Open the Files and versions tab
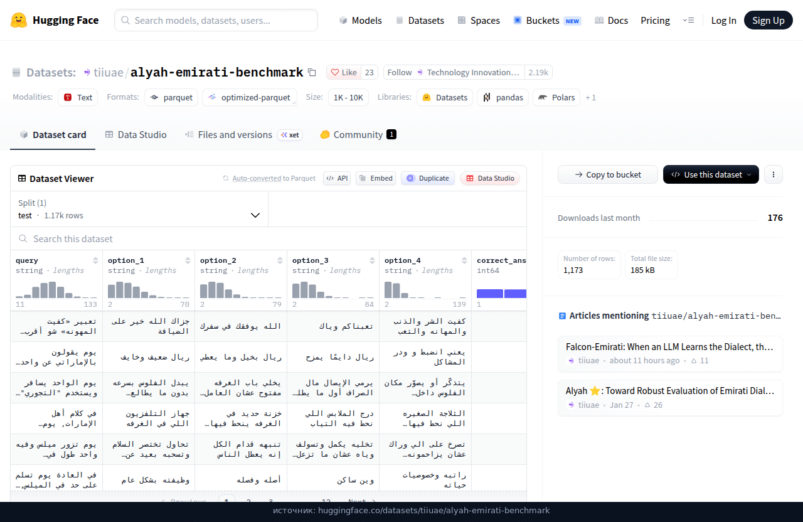 (x=243, y=134)
